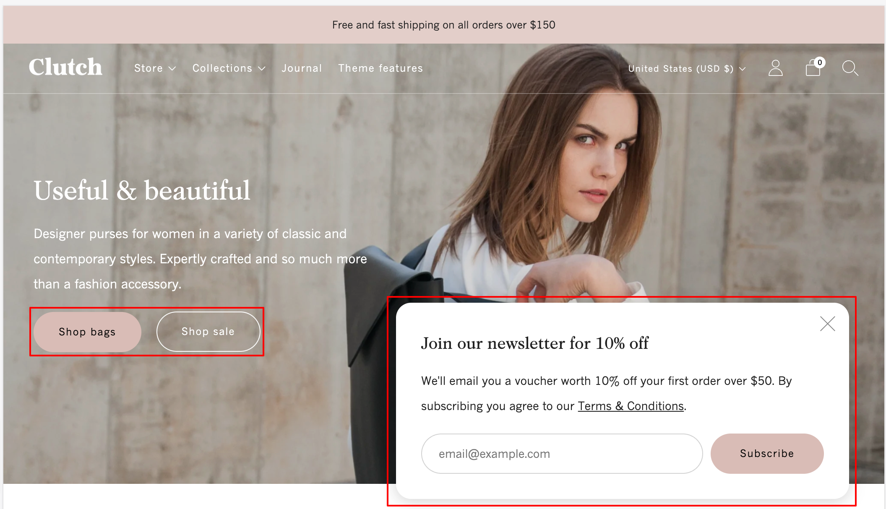The width and height of the screenshot is (886, 509).
Task: Click the Useful & beautiful heading
Action: tap(142, 190)
